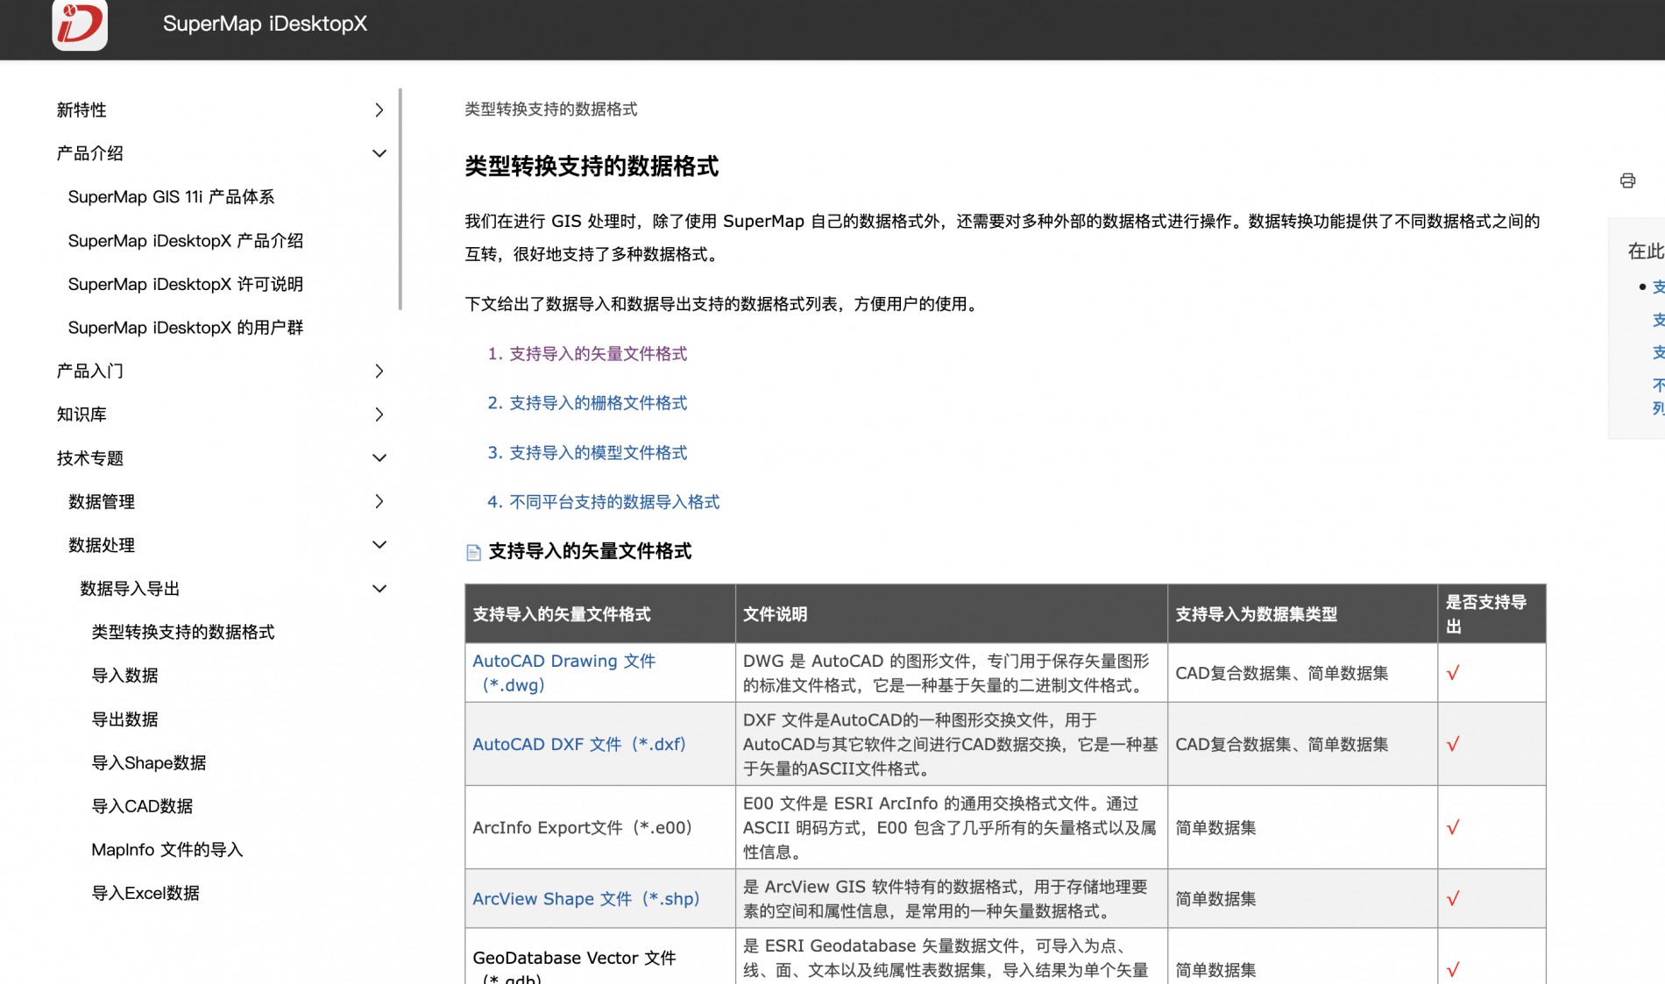Open AutoCAD DXF 文件 (*.dxf) link
1665x984 pixels.
coord(579,744)
